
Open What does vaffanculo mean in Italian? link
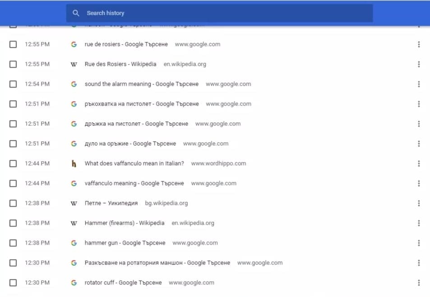pos(134,163)
